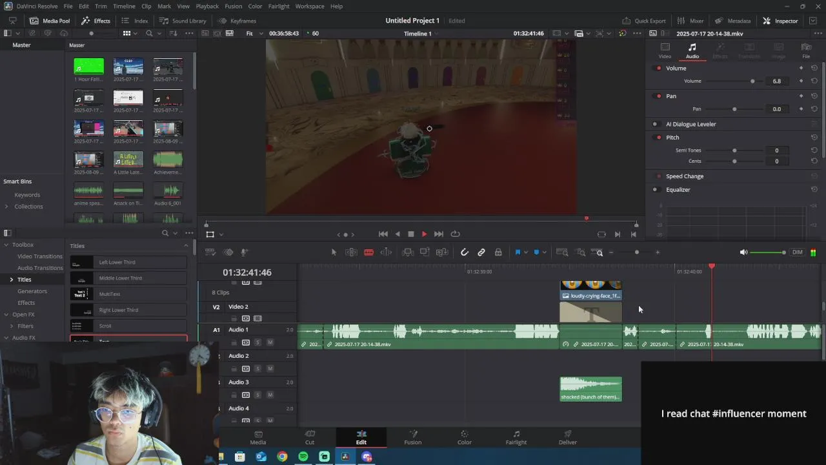Open Google Chrome from the taskbar
This screenshot has width=826, height=465.
point(282,457)
